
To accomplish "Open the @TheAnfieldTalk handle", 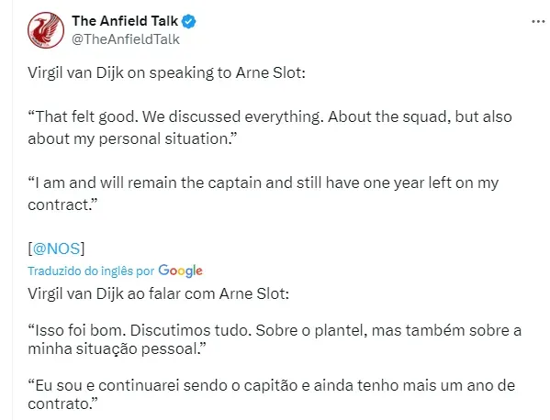I will tap(126, 39).
